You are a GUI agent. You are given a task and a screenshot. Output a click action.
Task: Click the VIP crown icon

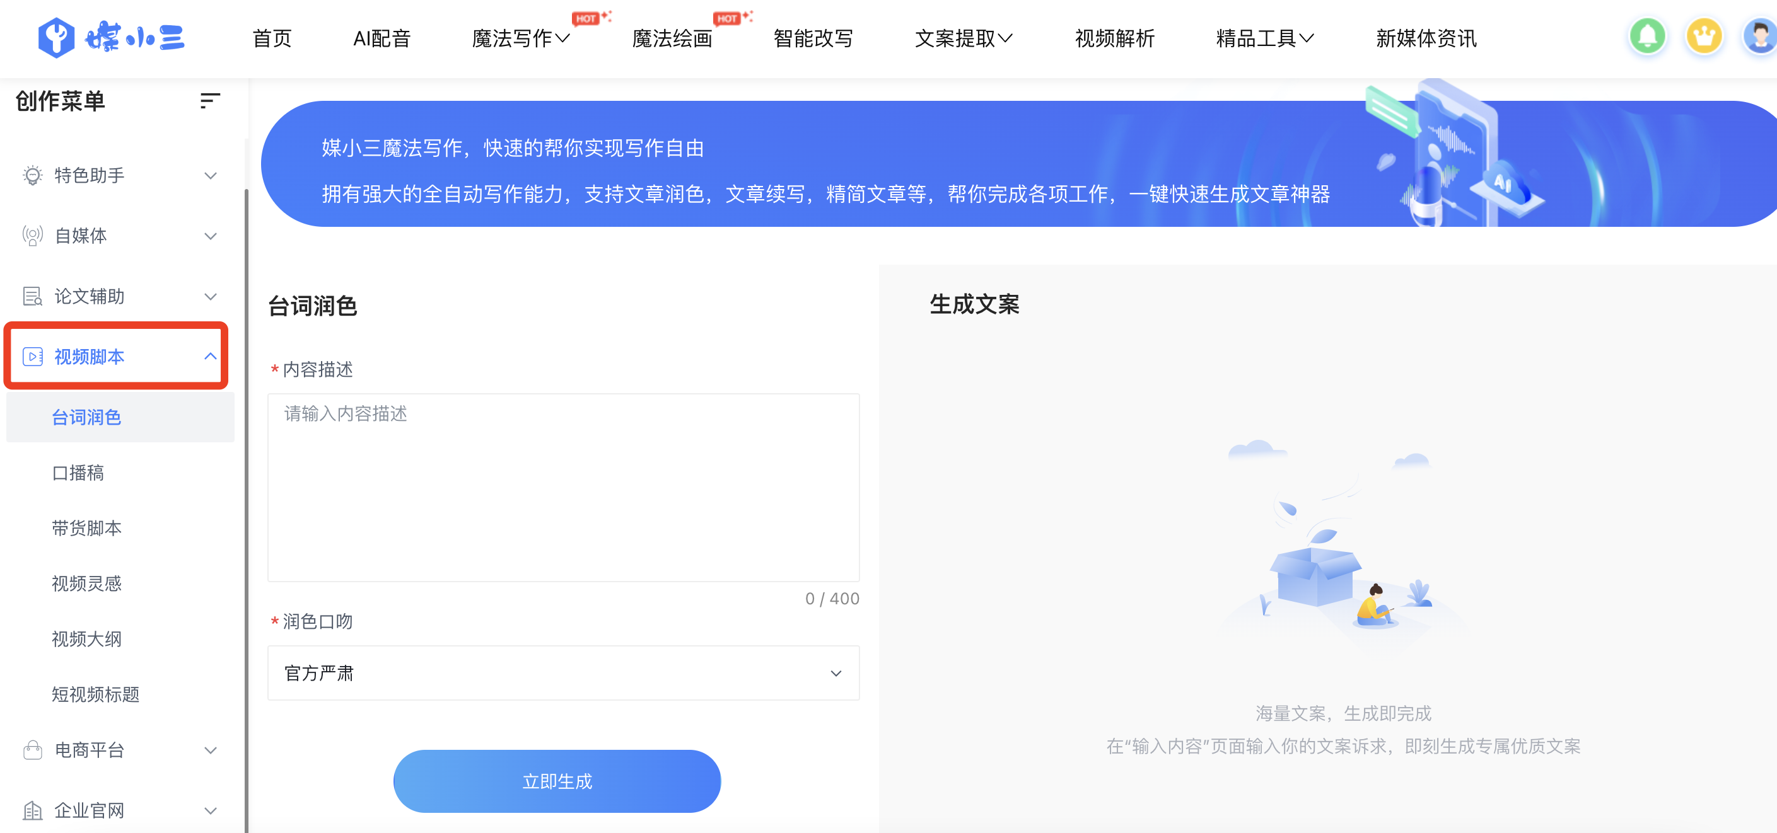(x=1704, y=37)
